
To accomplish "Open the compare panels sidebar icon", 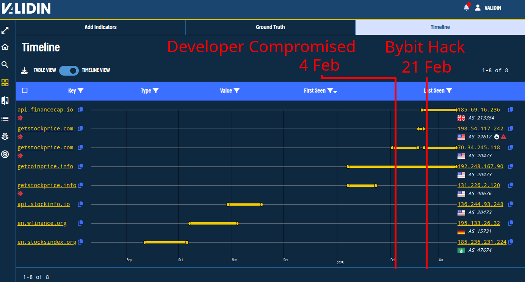I will (5, 101).
